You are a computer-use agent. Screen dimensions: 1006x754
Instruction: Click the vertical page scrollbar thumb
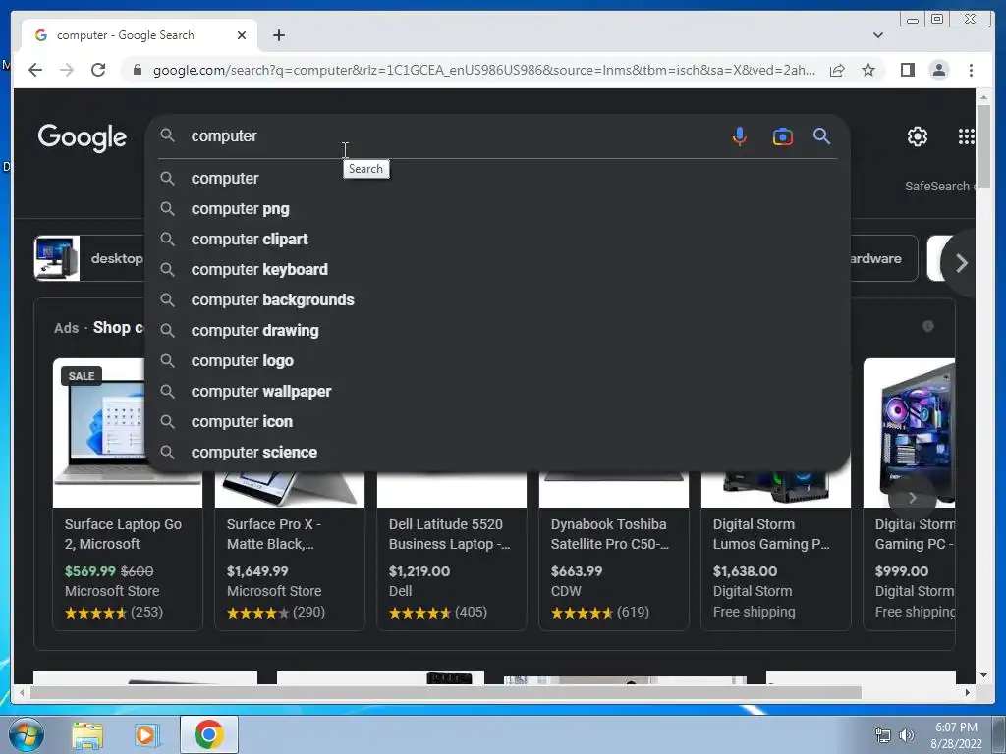[983, 145]
